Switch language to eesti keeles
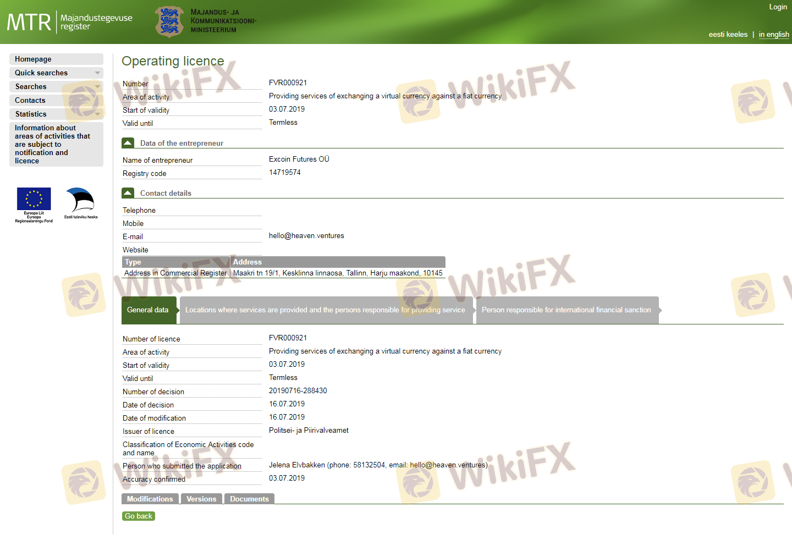 (728, 35)
